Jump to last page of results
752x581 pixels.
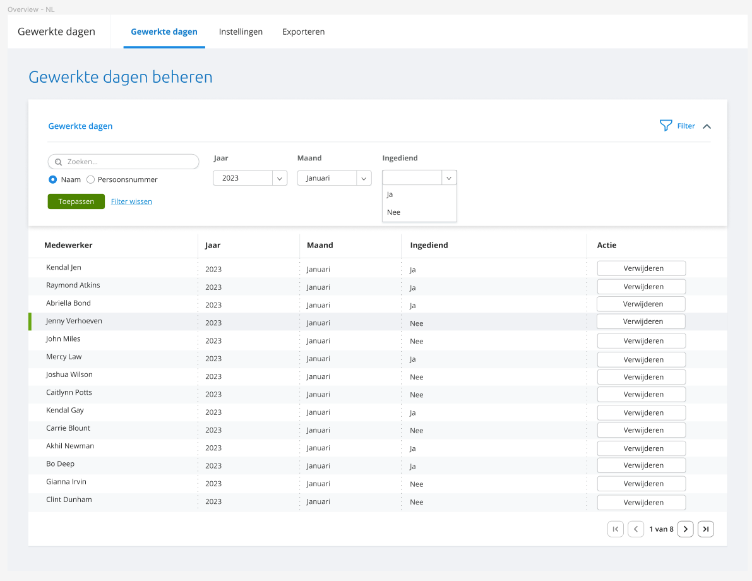pyautogui.click(x=706, y=529)
